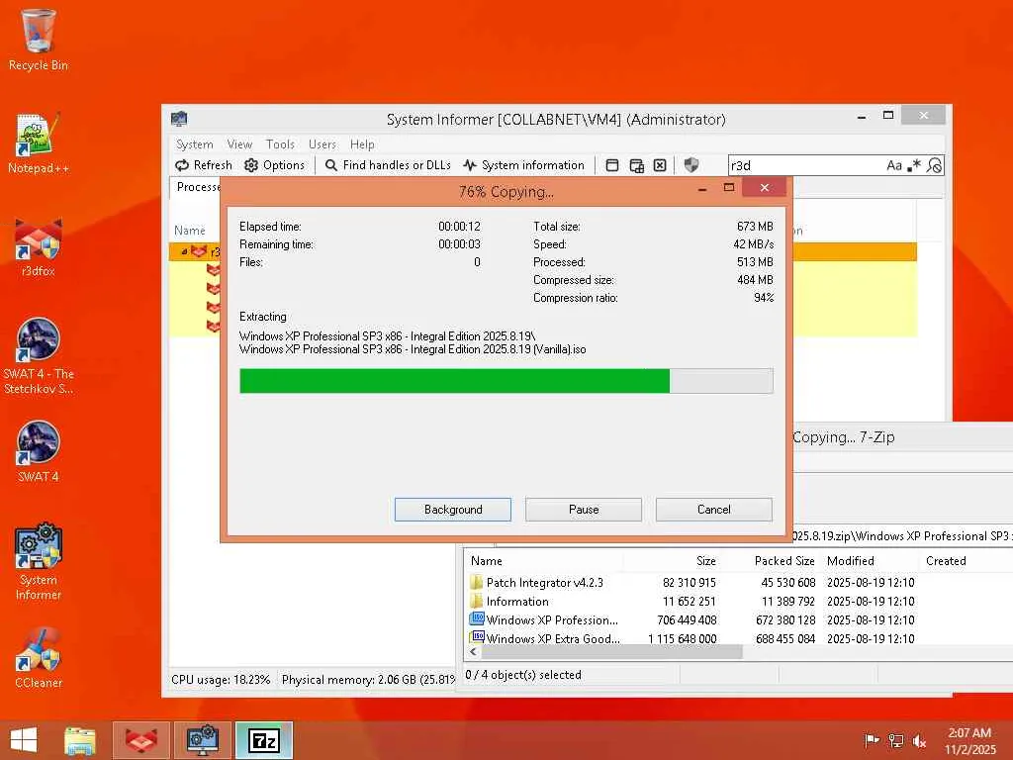This screenshot has height=760, width=1013.
Task: Click the Processed value 513 MB
Action: [x=755, y=262]
